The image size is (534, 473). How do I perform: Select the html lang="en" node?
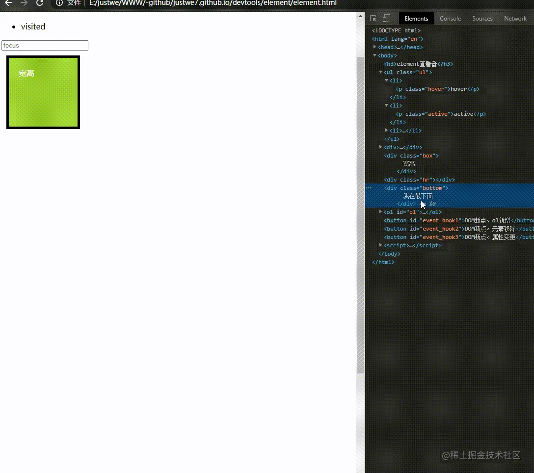(398, 39)
